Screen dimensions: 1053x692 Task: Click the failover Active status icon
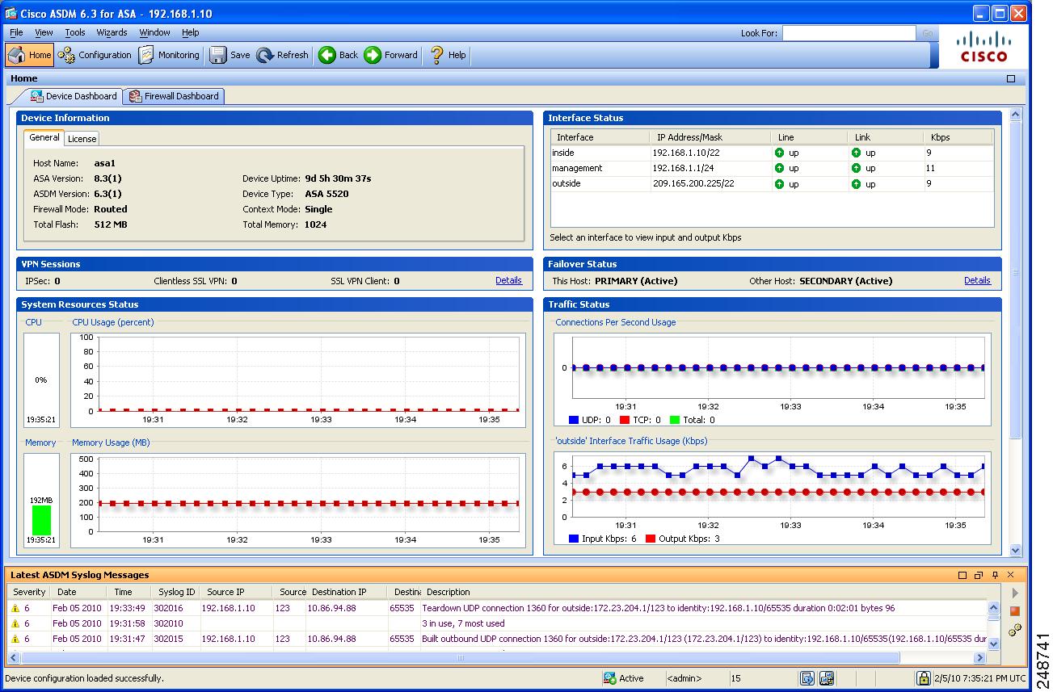pos(609,678)
